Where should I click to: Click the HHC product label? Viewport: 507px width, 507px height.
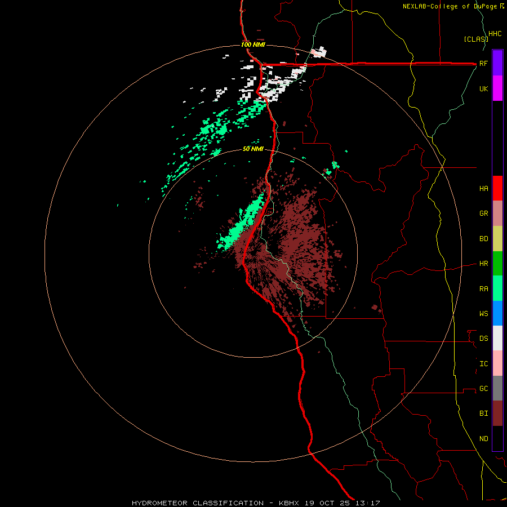click(495, 34)
